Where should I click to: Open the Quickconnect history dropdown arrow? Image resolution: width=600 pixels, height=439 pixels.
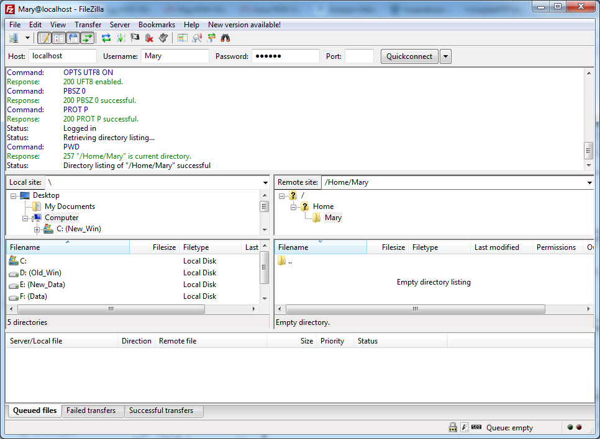[445, 56]
